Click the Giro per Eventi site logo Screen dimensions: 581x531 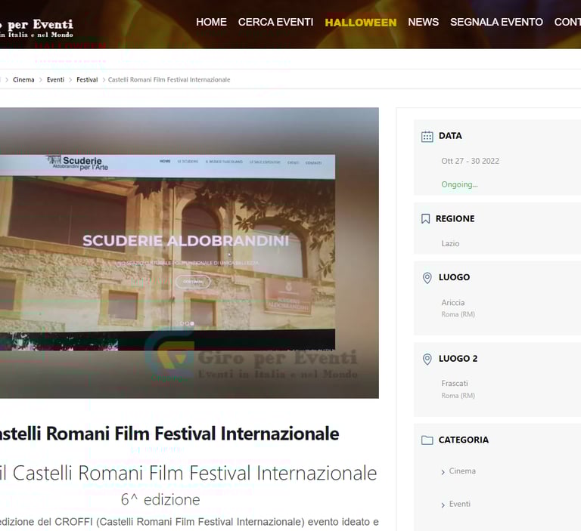pyautogui.click(x=36, y=28)
